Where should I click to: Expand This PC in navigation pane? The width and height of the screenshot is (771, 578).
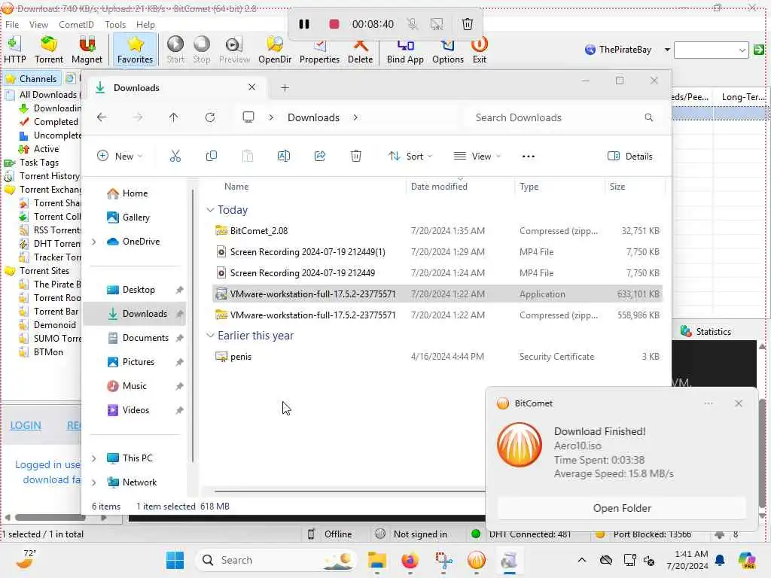click(x=94, y=458)
